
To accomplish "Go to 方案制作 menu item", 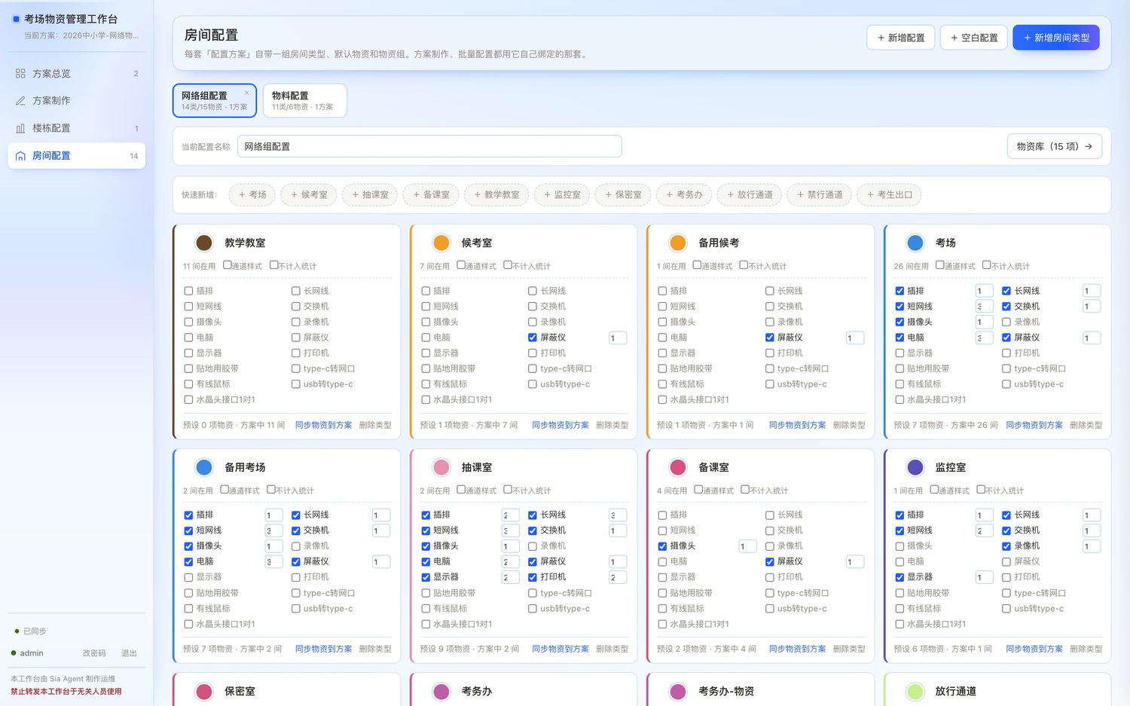I will click(76, 101).
